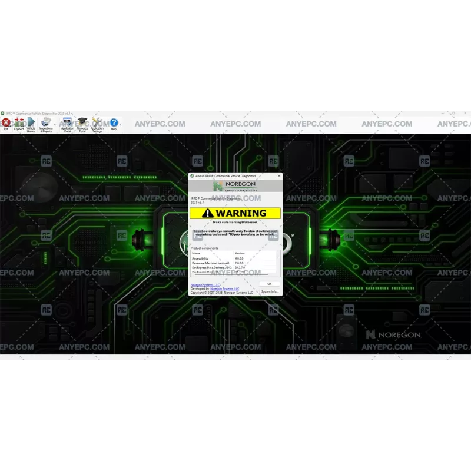Expand the dropdown arrow beside Inspections & Reports
The width and height of the screenshot is (471, 471).
tap(54, 125)
